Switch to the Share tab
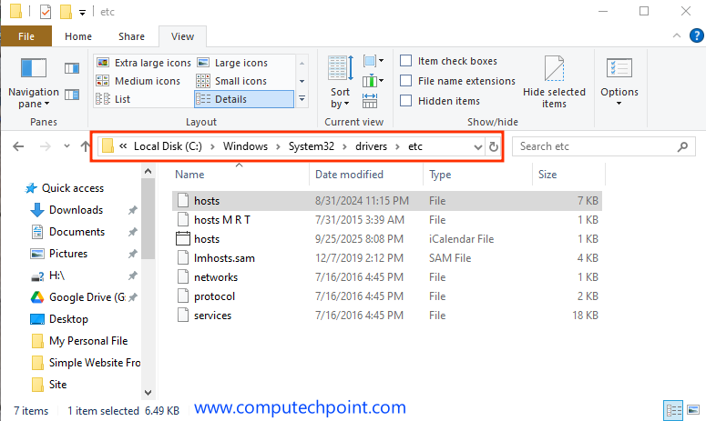The width and height of the screenshot is (706, 421). pos(131,36)
